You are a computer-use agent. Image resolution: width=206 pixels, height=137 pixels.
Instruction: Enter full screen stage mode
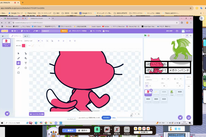tap(191, 36)
